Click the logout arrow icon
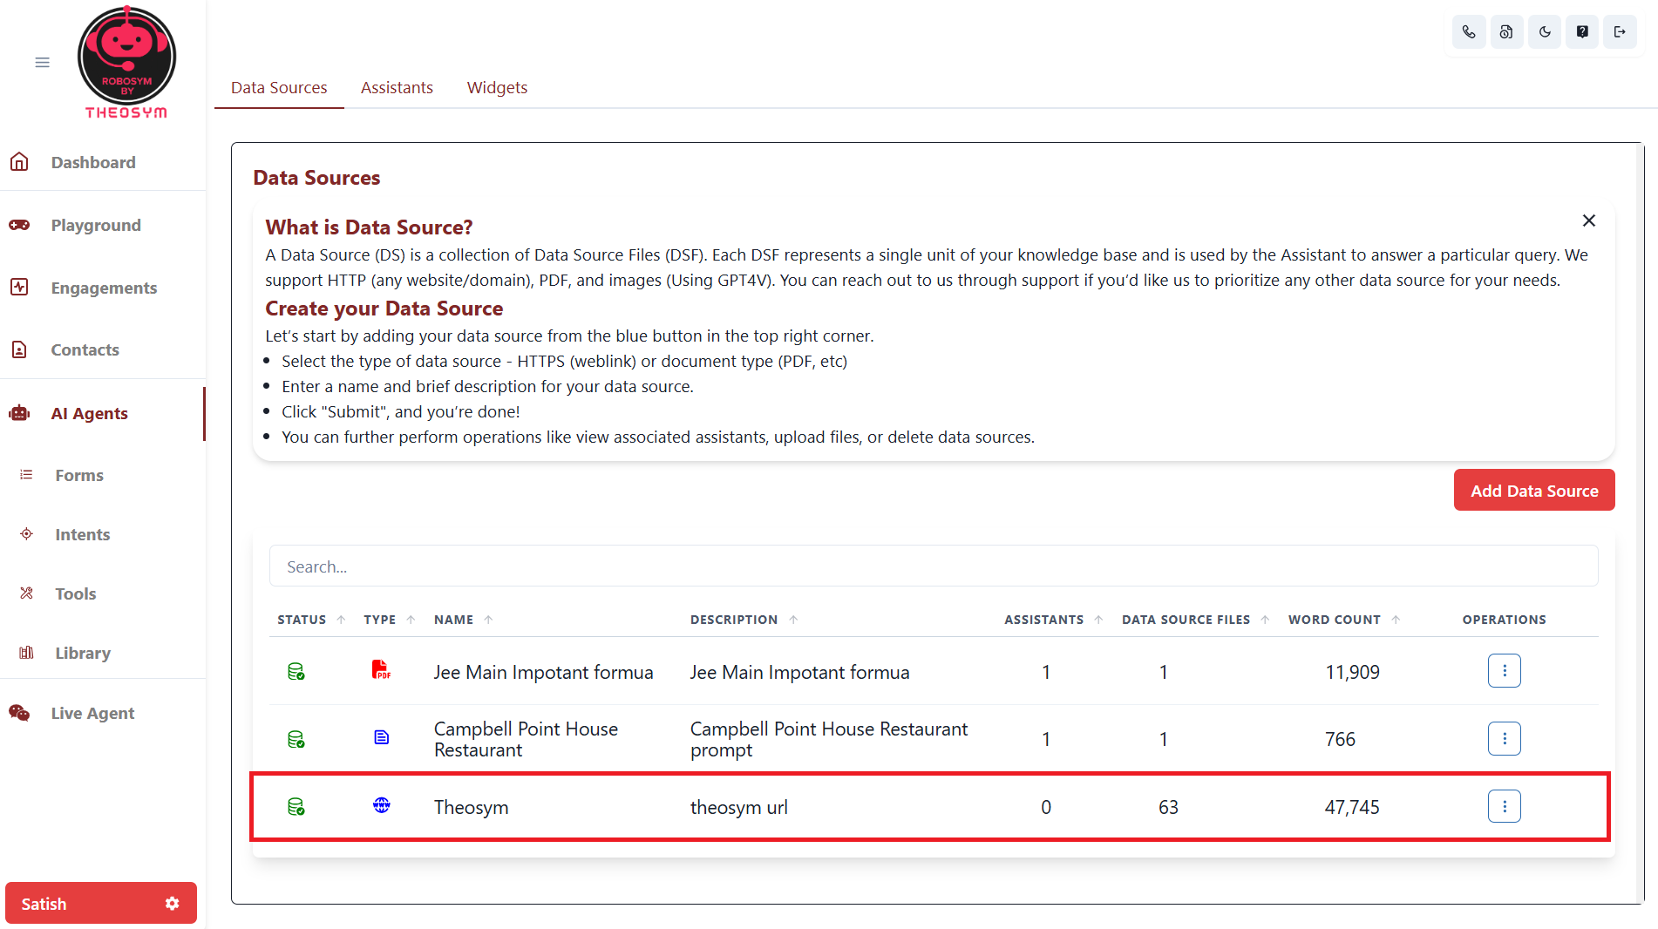Image resolution: width=1658 pixels, height=929 pixels. coord(1620,32)
